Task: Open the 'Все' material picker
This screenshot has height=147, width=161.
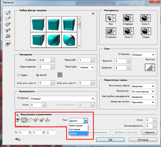Action: pyautogui.click(x=111, y=18)
